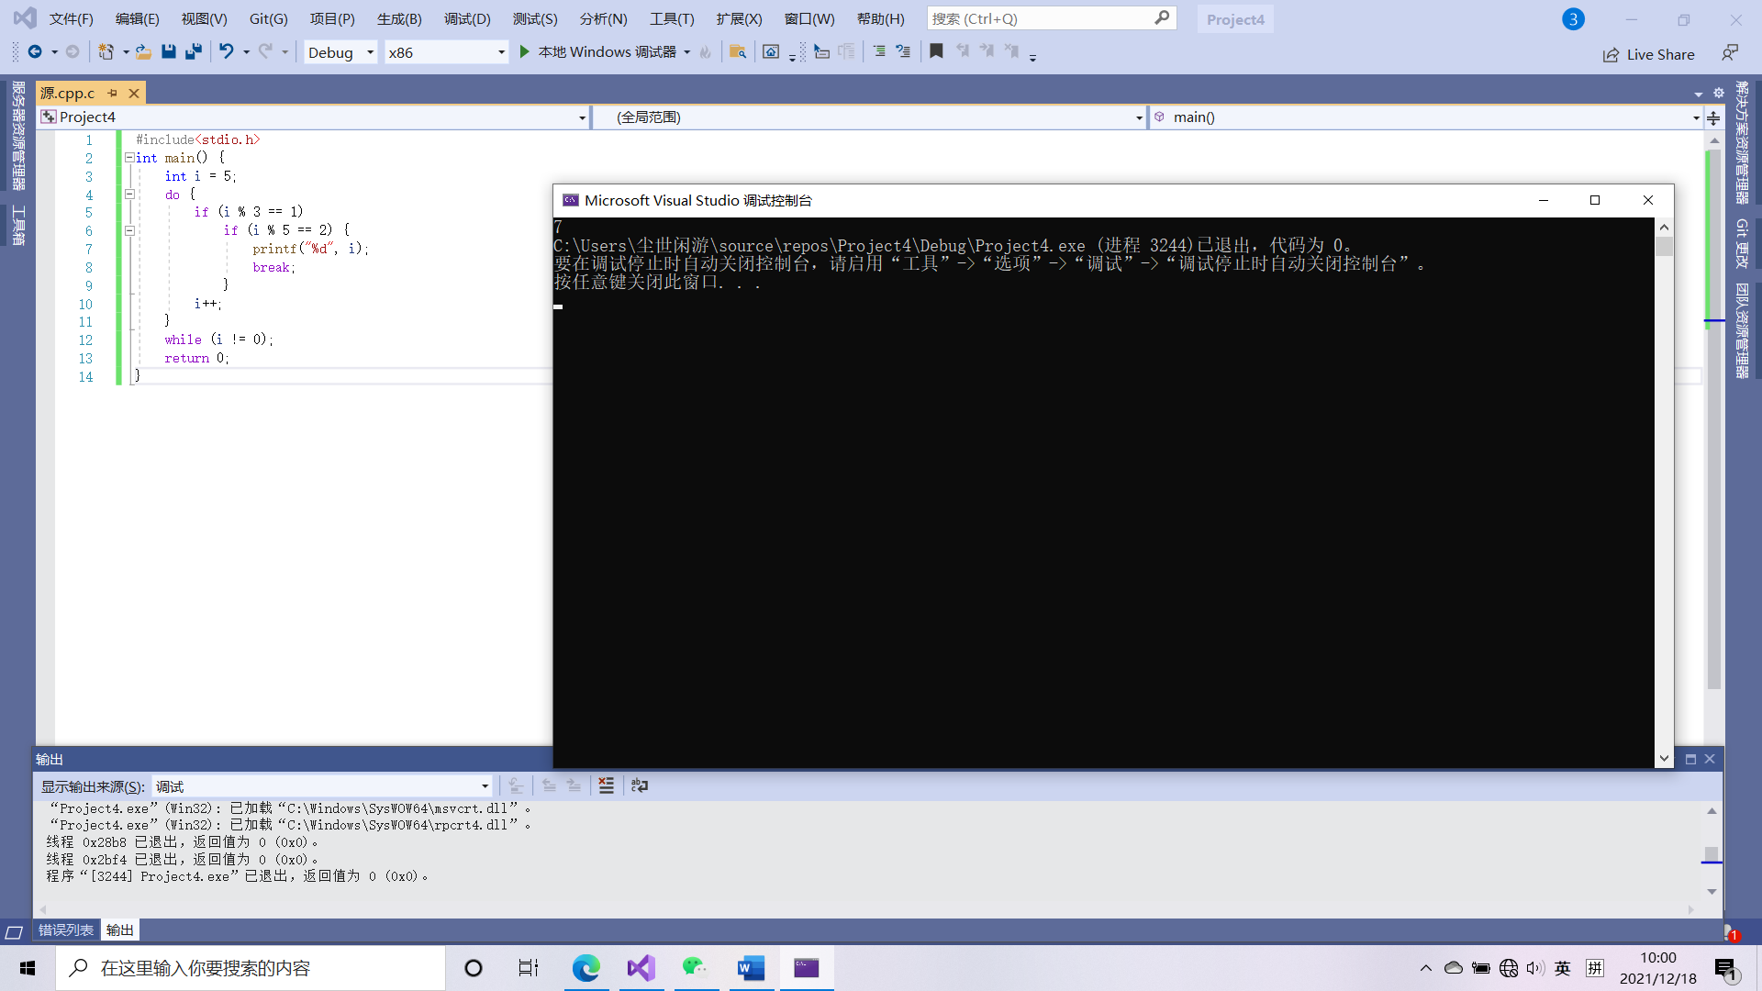This screenshot has height=991, width=1762.
Task: Open the 调试(D) menu
Action: [x=466, y=18]
